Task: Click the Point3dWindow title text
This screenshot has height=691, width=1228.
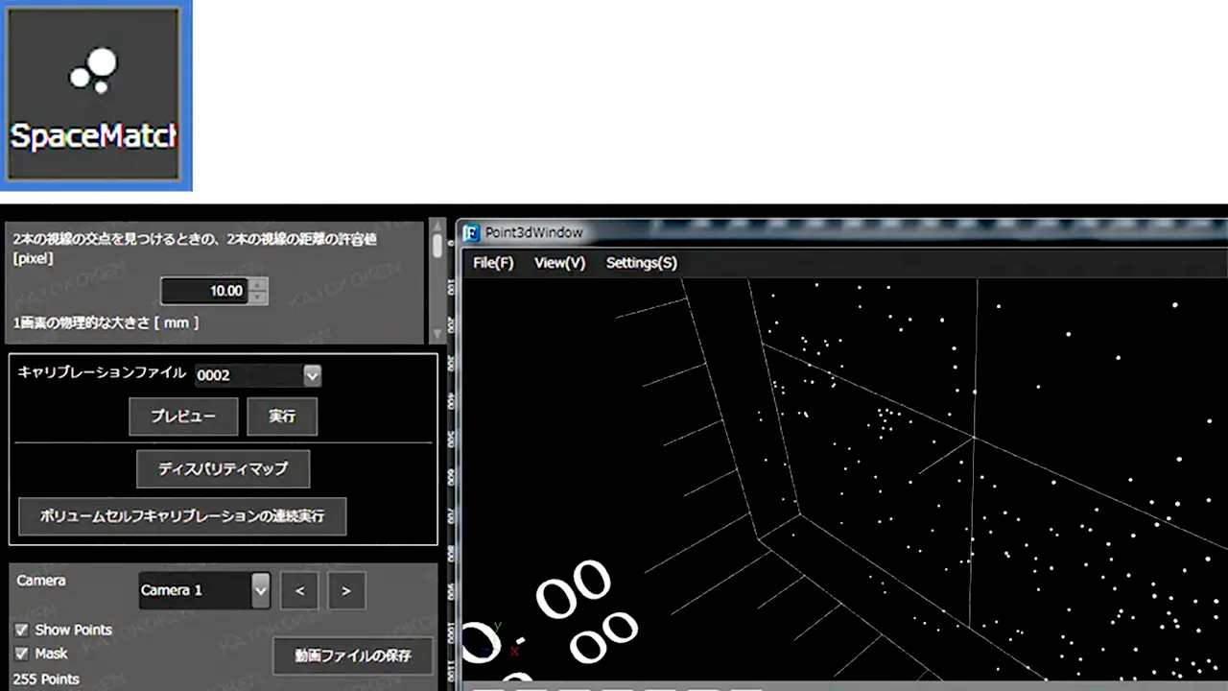Action: pos(534,232)
